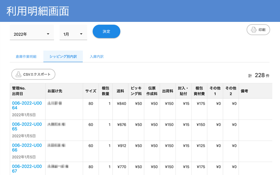Image resolution: width=280 pixels, height=175 pixels.
Task: Select the 伝票作成料 column header
Action: tap(152, 91)
